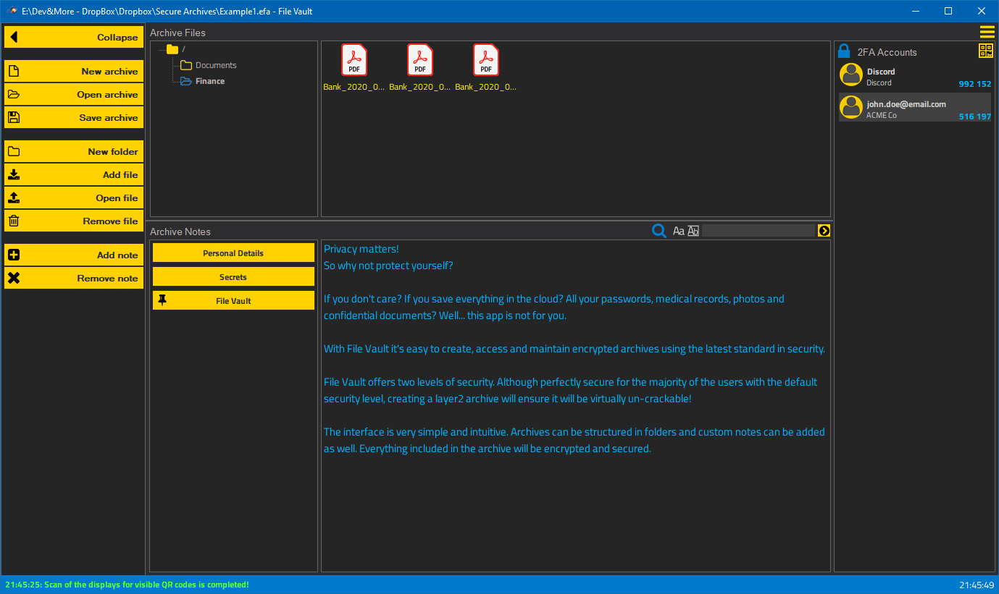Select the Discord 2FA account

[x=915, y=75]
